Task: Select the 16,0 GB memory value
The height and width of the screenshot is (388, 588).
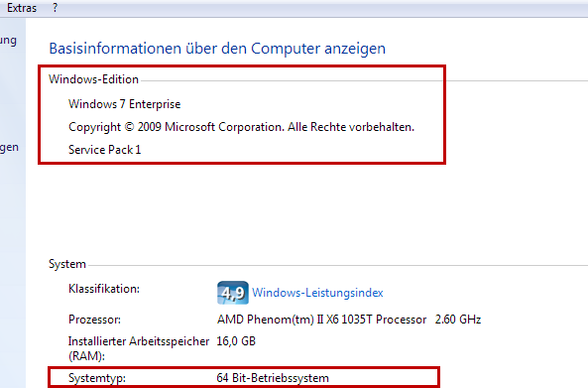Action: pos(236,341)
